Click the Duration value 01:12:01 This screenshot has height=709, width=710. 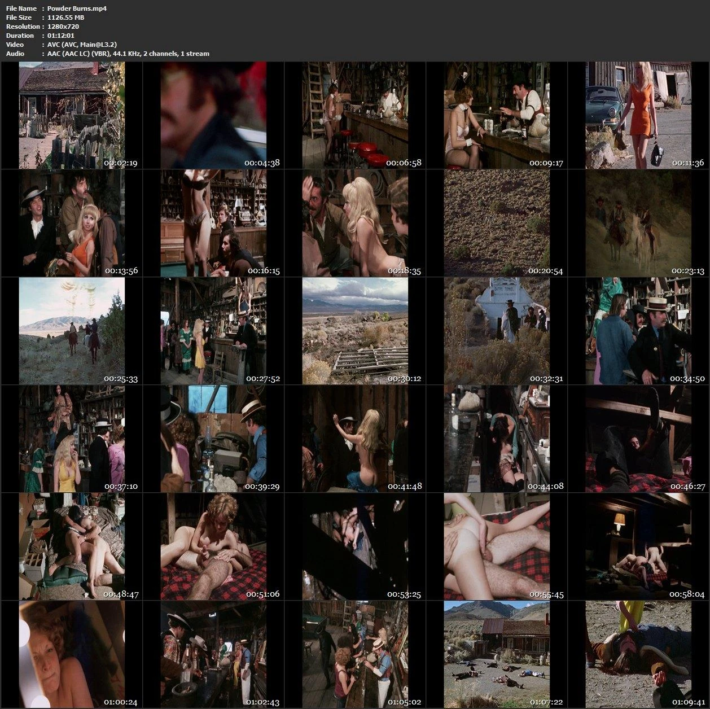[61, 36]
